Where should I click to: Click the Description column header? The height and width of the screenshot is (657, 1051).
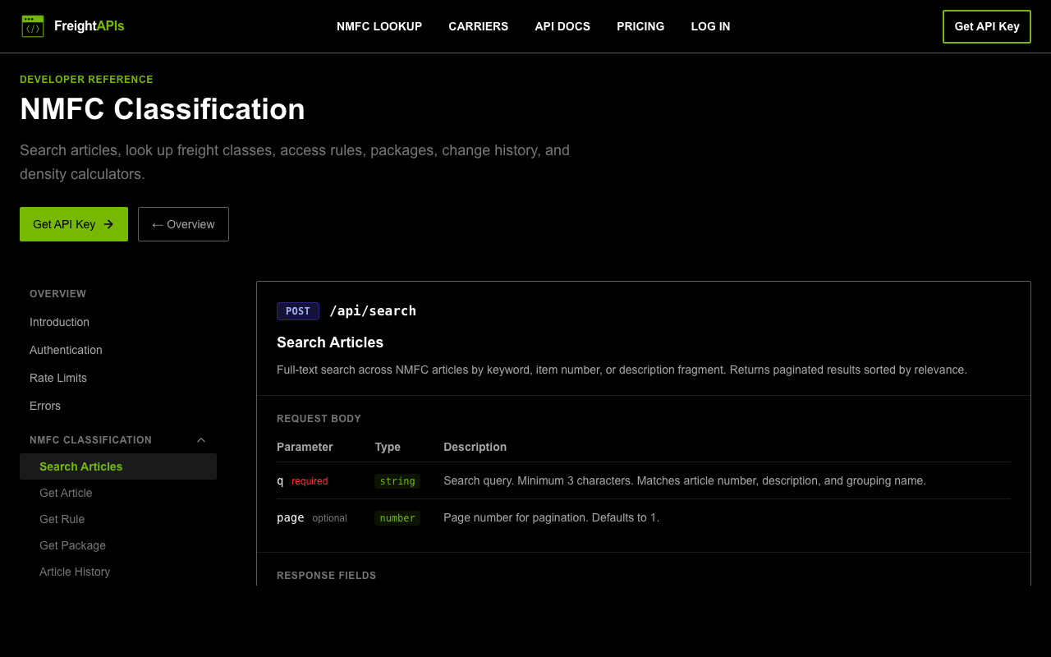(475, 447)
